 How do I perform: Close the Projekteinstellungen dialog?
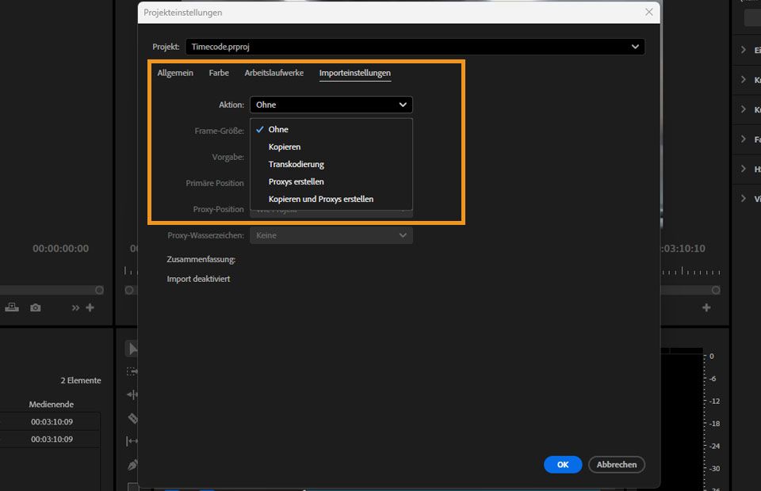click(649, 12)
